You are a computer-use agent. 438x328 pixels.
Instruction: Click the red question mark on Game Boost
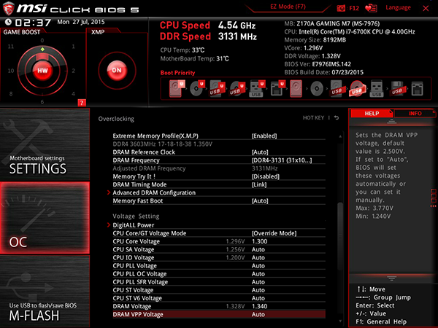coord(82,103)
